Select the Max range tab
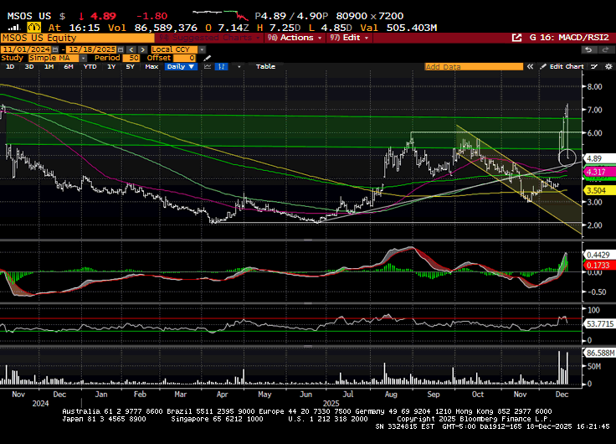The height and width of the screenshot is (444, 616). click(x=151, y=66)
